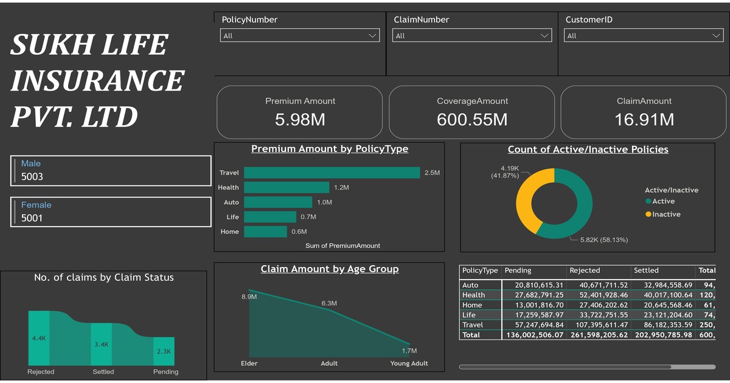Click the Travel bar in premium chart
The height and width of the screenshot is (383, 730).
click(x=332, y=173)
